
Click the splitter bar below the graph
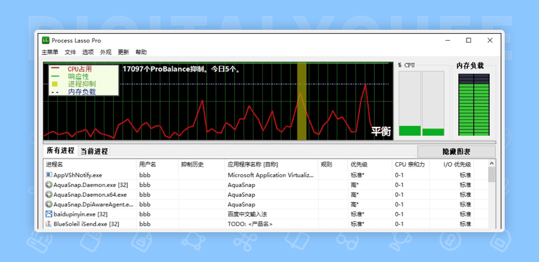270,142
